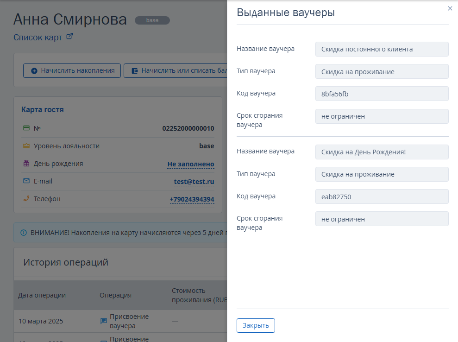458x342 pixels.
Task: Edit birthday via Не заполнено link
Action: (x=191, y=164)
